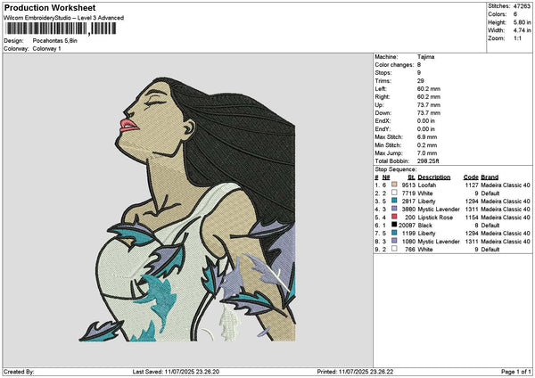Click the Code column header
This screenshot has width=535, height=378.
[471, 177]
